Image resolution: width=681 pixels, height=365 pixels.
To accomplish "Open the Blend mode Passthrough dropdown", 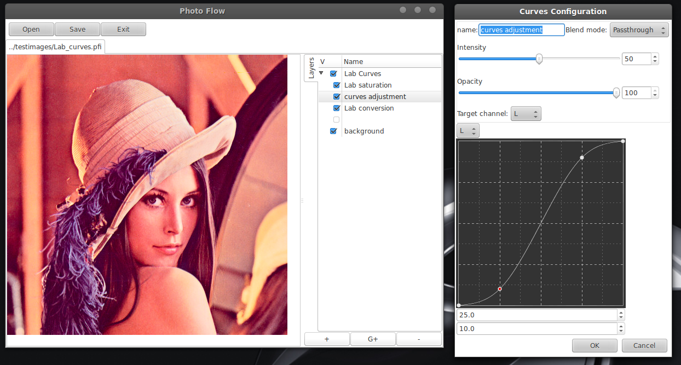I will 639,30.
